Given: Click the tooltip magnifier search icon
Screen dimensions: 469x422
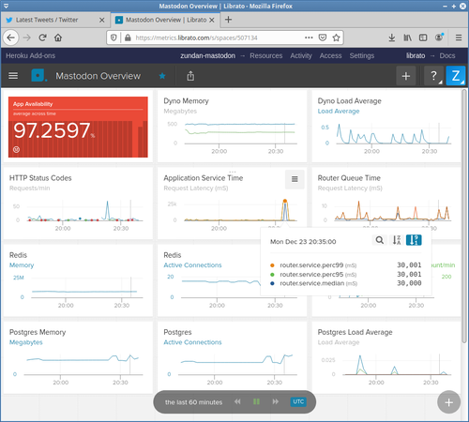Looking at the screenshot, I should coord(380,240).
